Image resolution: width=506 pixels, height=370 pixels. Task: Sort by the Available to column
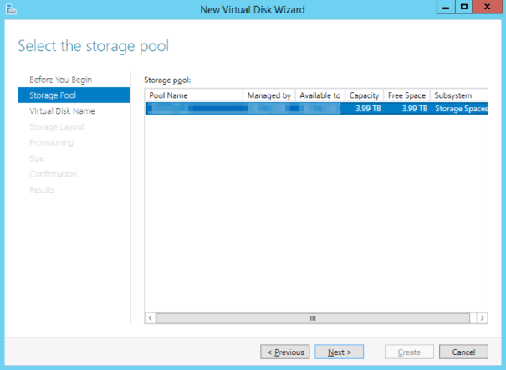click(319, 95)
